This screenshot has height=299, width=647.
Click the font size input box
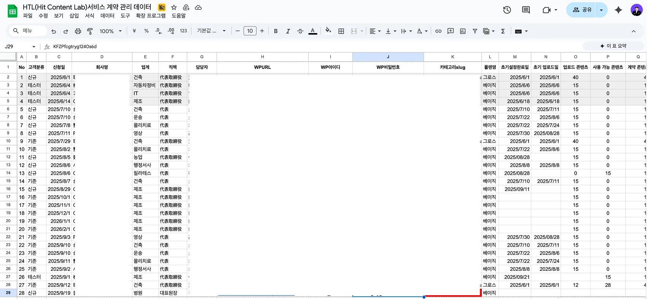pyautogui.click(x=250, y=31)
